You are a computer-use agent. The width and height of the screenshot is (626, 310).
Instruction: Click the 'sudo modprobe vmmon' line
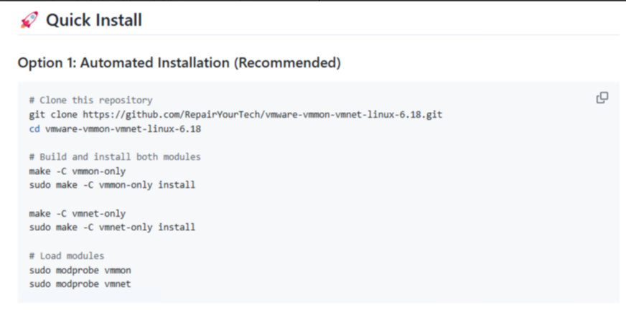tap(80, 270)
